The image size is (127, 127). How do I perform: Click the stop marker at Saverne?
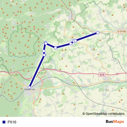click(x=29, y=87)
